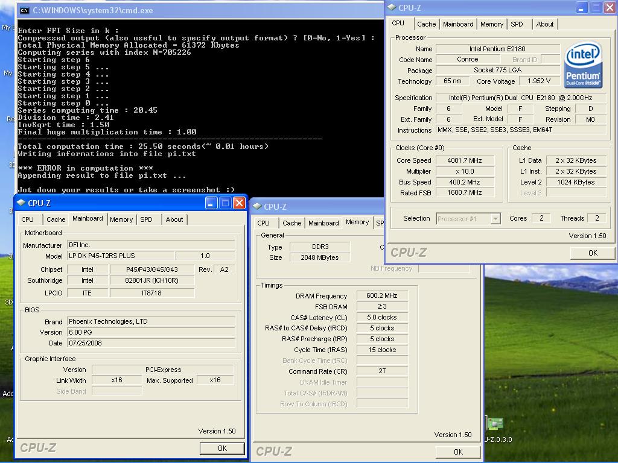The image size is (618, 463).
Task: Click the Specification field with E2180 @ 2.00GHz
Action: [x=521, y=98]
